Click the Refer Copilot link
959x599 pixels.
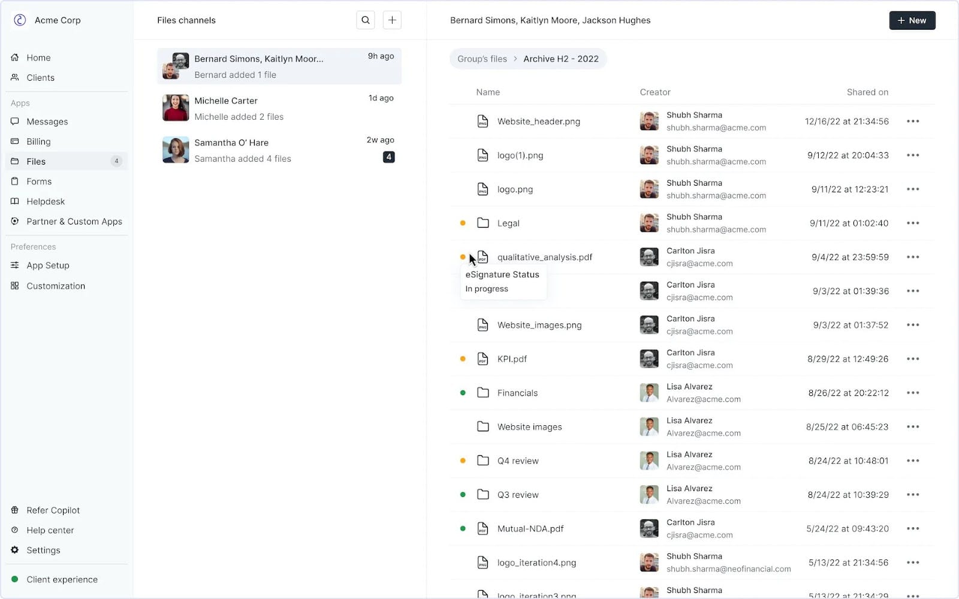tap(53, 510)
